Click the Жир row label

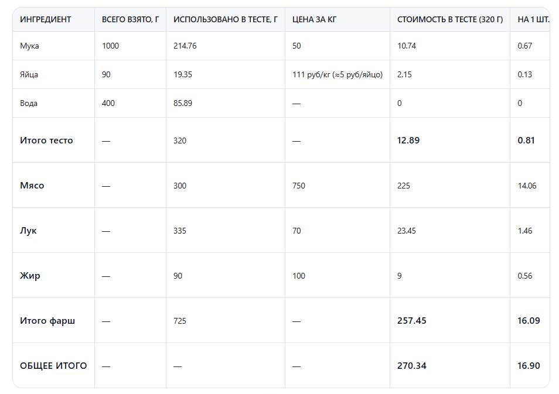coord(30,276)
